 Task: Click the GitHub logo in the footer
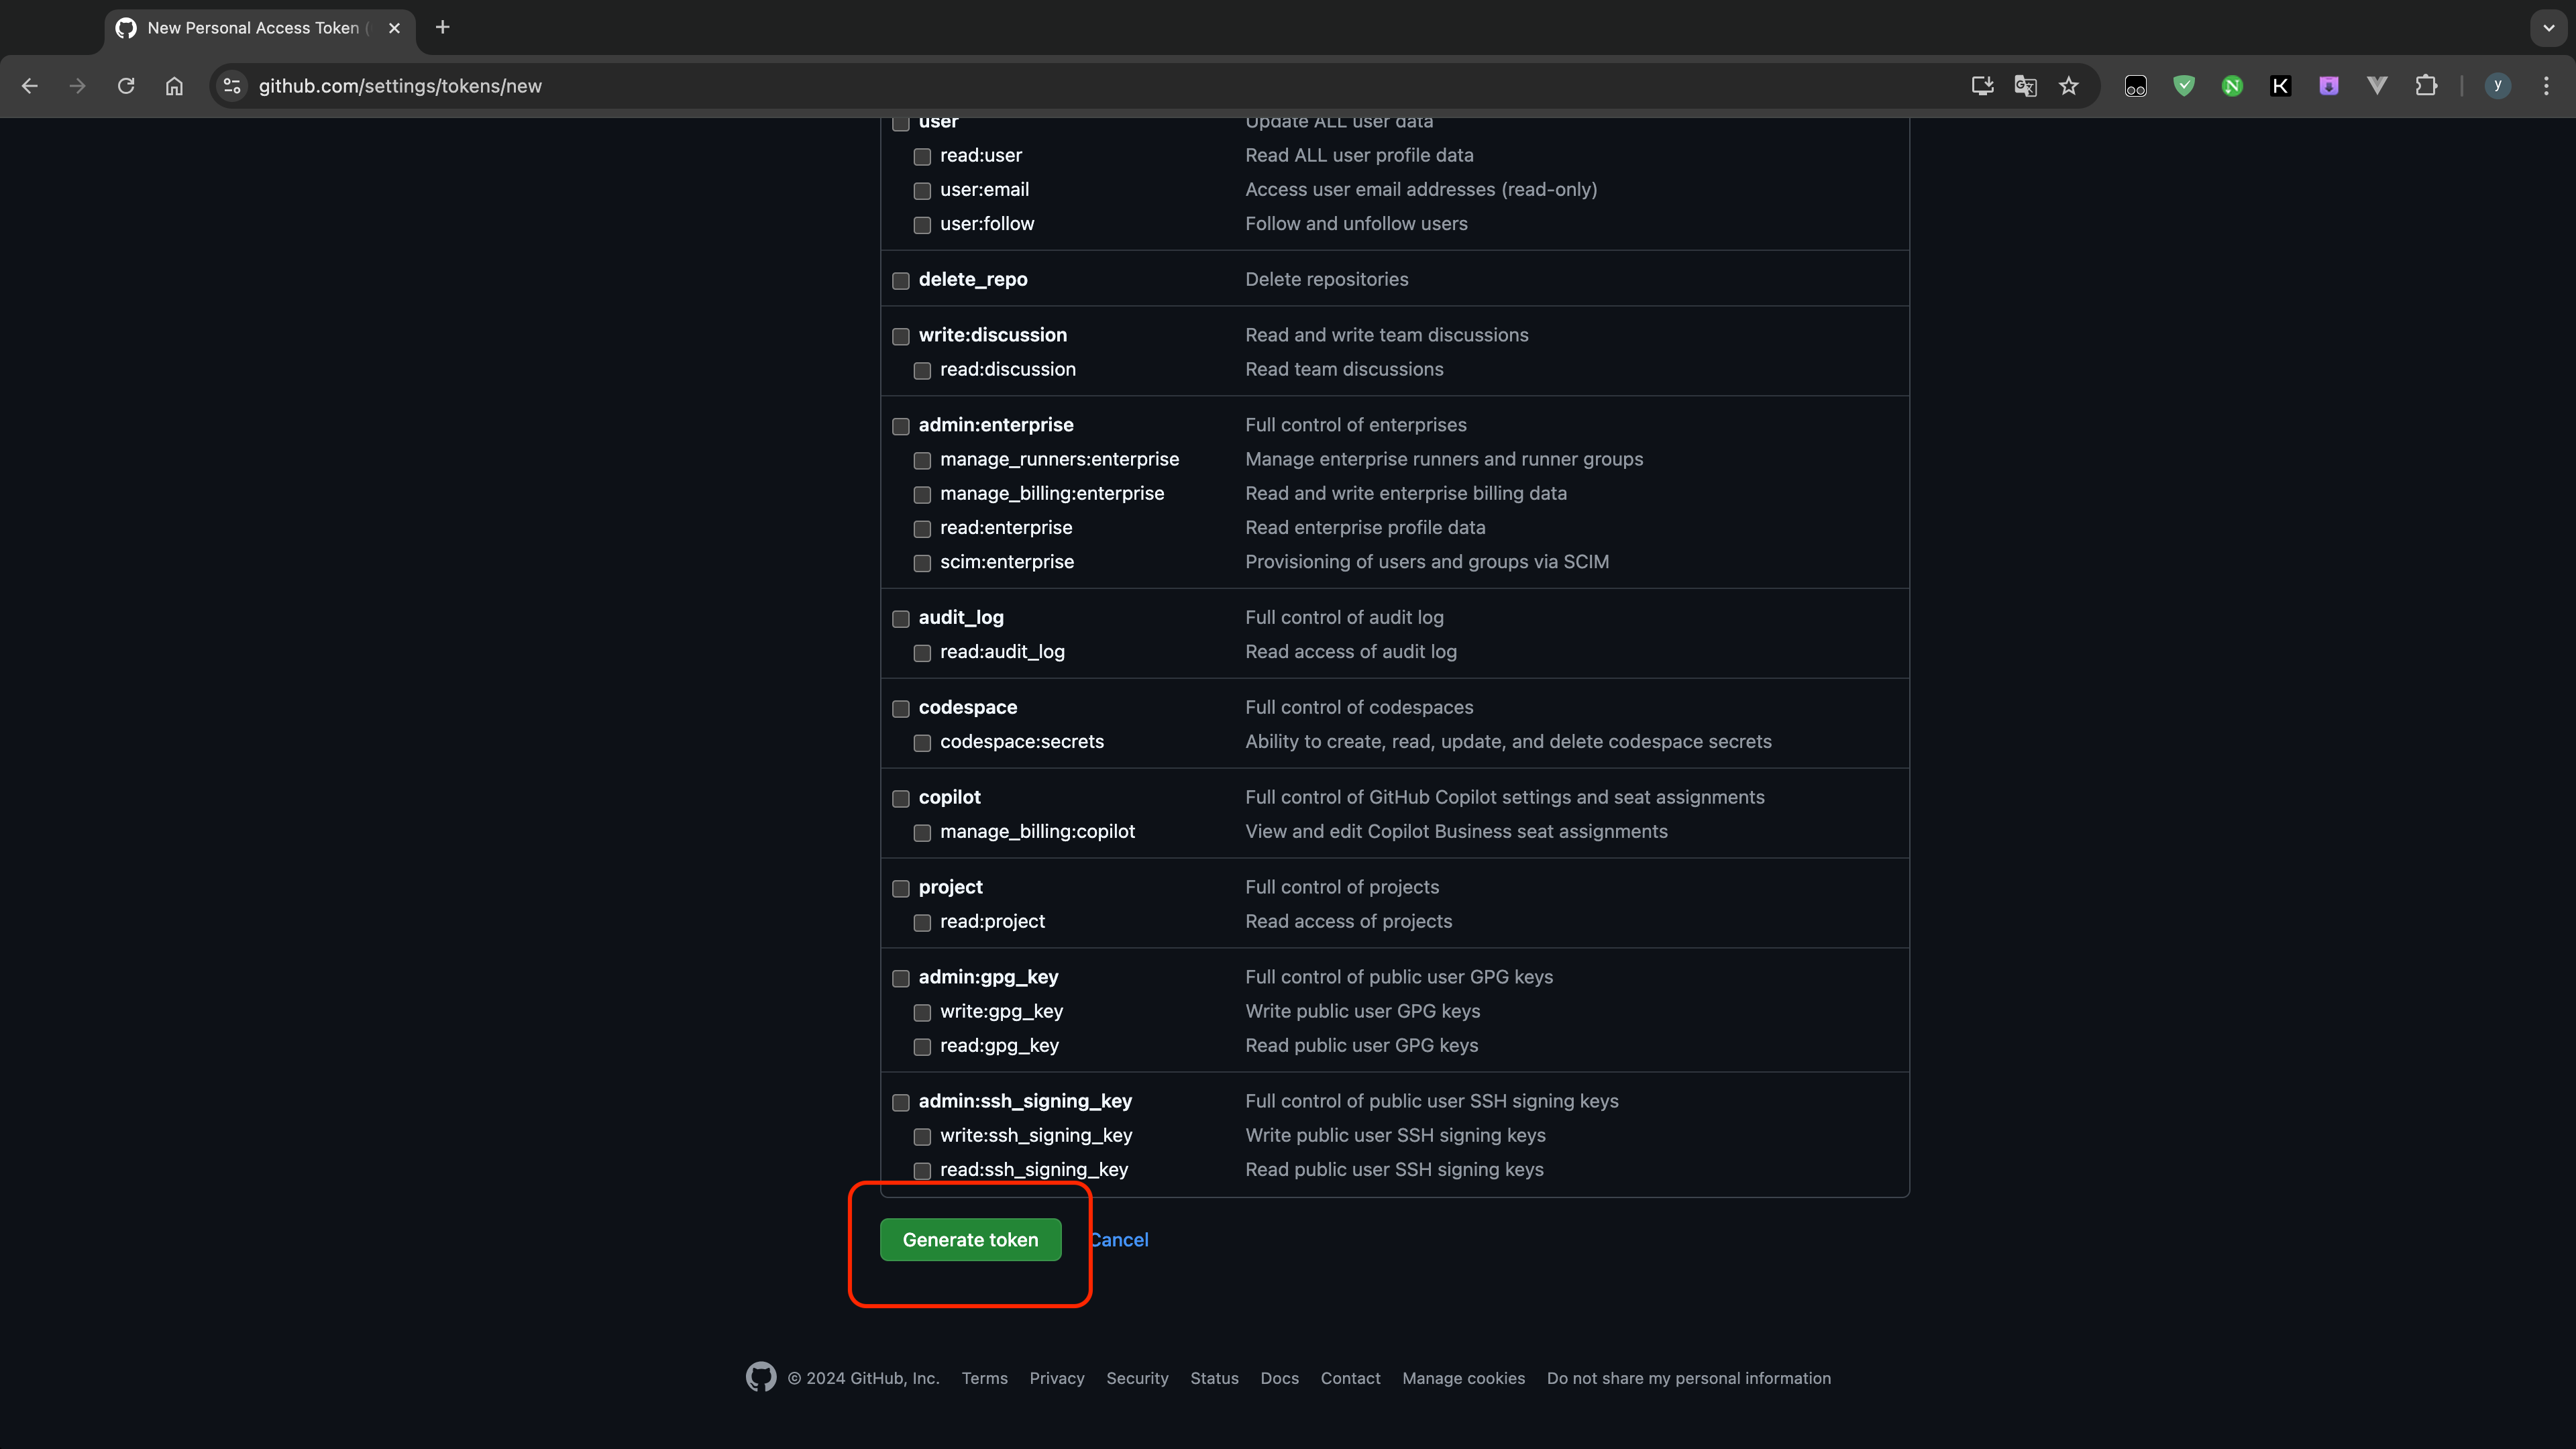point(761,1377)
